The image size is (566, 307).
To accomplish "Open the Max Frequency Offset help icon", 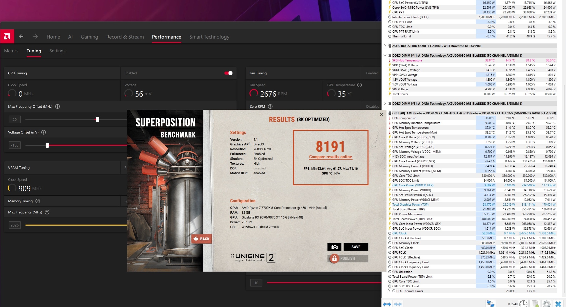I will pos(57,106).
